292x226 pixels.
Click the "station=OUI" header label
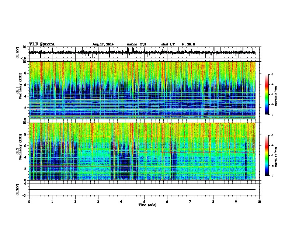(x=136, y=44)
